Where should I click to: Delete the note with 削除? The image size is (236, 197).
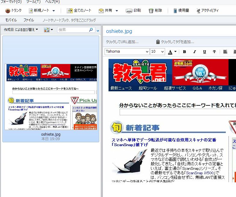[155, 10]
